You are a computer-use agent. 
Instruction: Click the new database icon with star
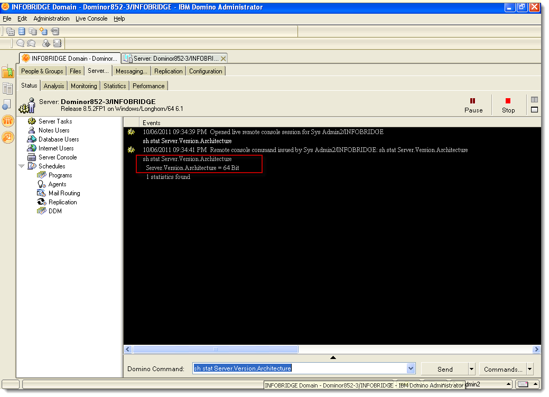43,32
